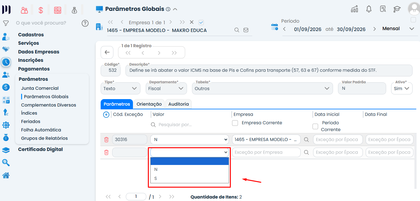Screen dimensions: 420x201
Task: Select the Parâmetros tab
Action: coord(117,104)
